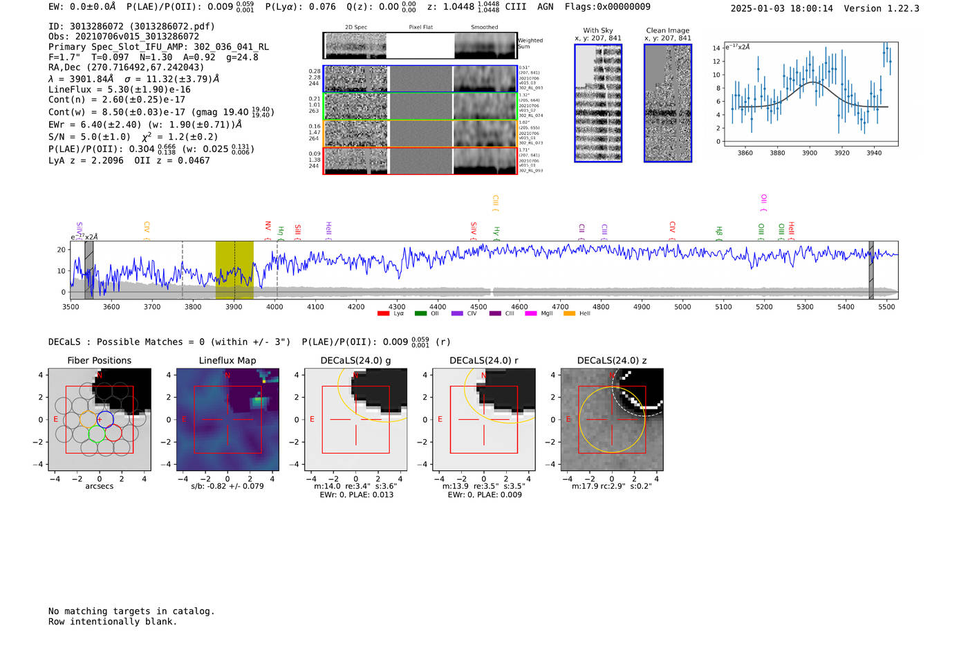Click the 'S/N = 5.0(±1.0)' value
Screen dimensions: 968x659
click(x=89, y=137)
